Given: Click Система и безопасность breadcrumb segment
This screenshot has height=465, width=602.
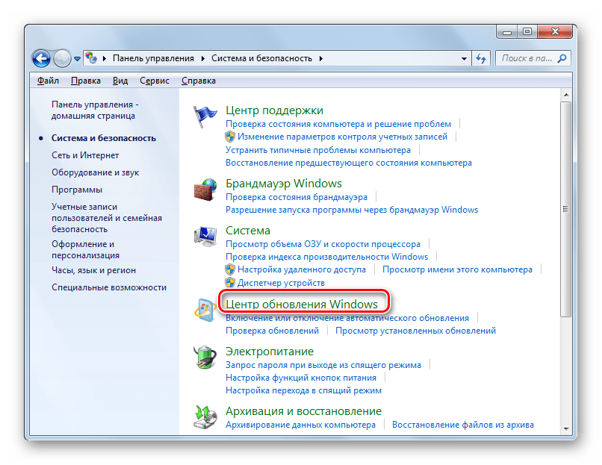Looking at the screenshot, I should [261, 58].
